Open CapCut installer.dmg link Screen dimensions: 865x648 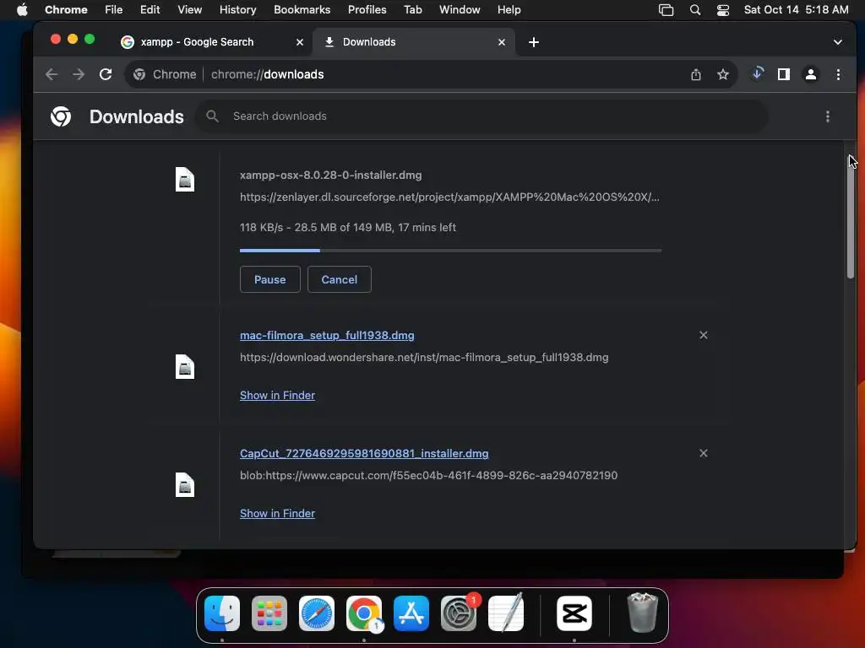364,453
